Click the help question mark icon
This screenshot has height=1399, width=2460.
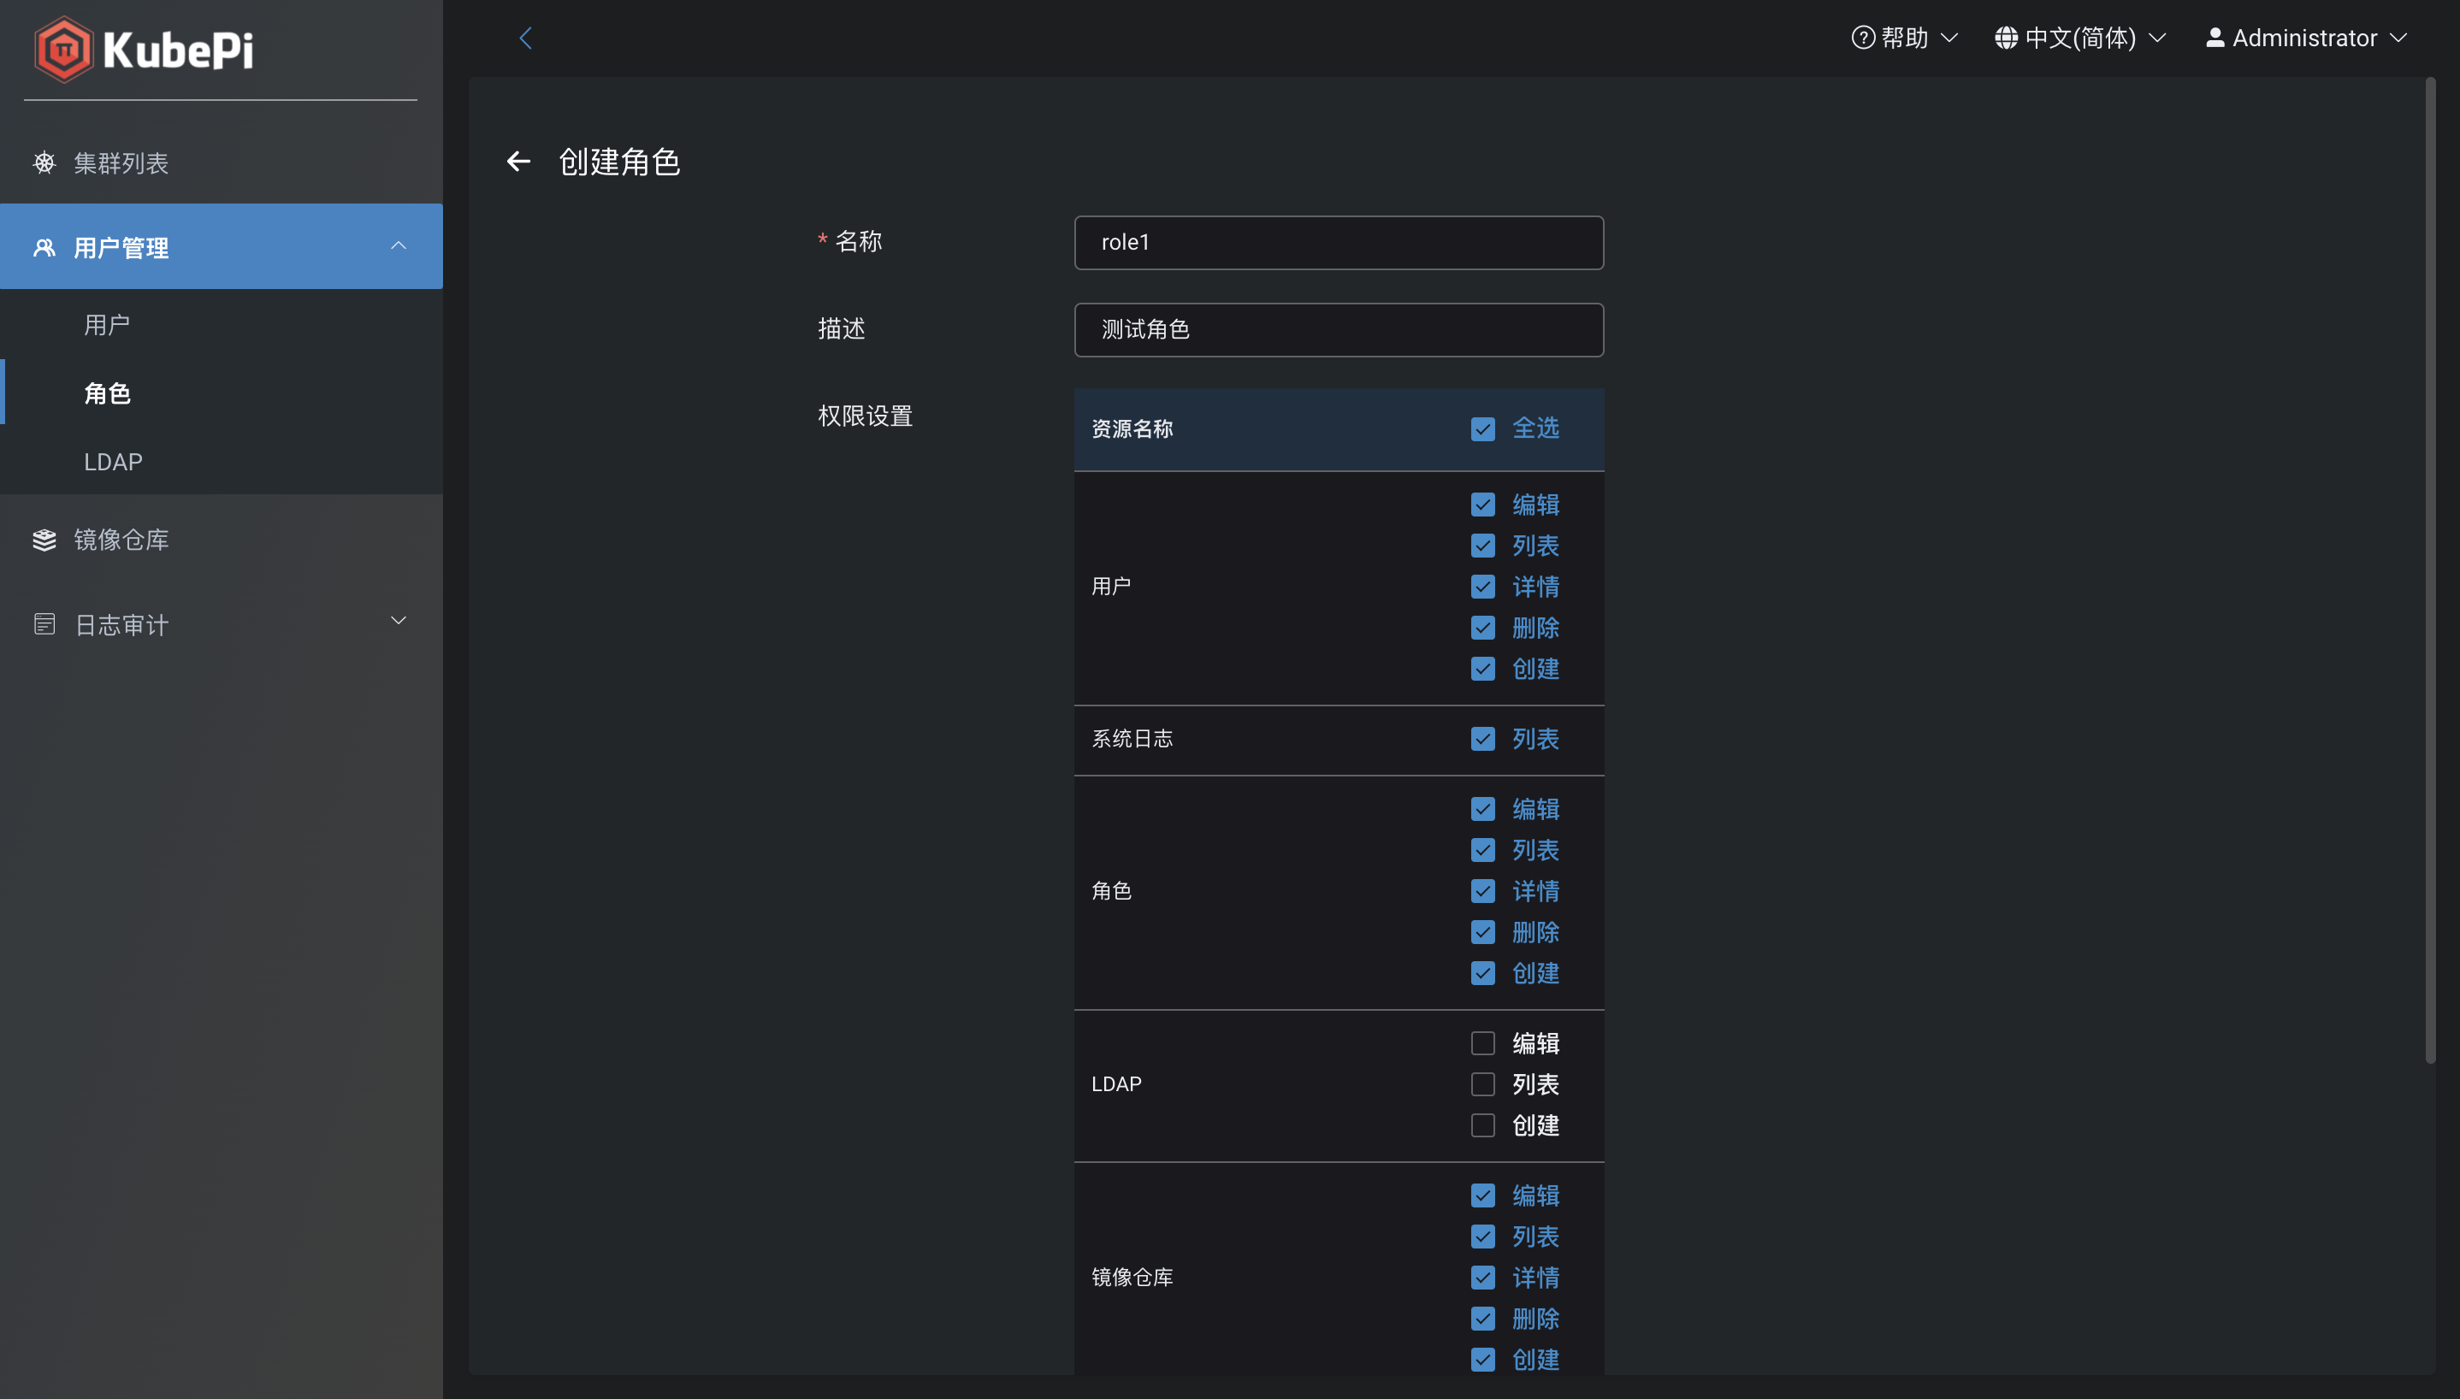coord(1862,38)
